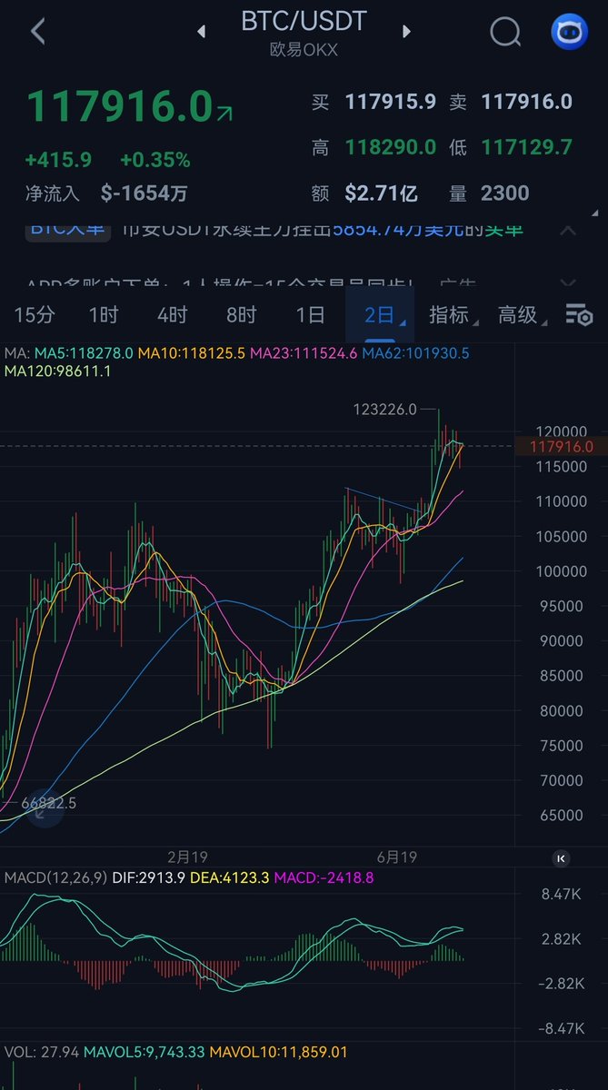Select the 4时 timeframe
The width and height of the screenshot is (608, 1090).
click(172, 315)
